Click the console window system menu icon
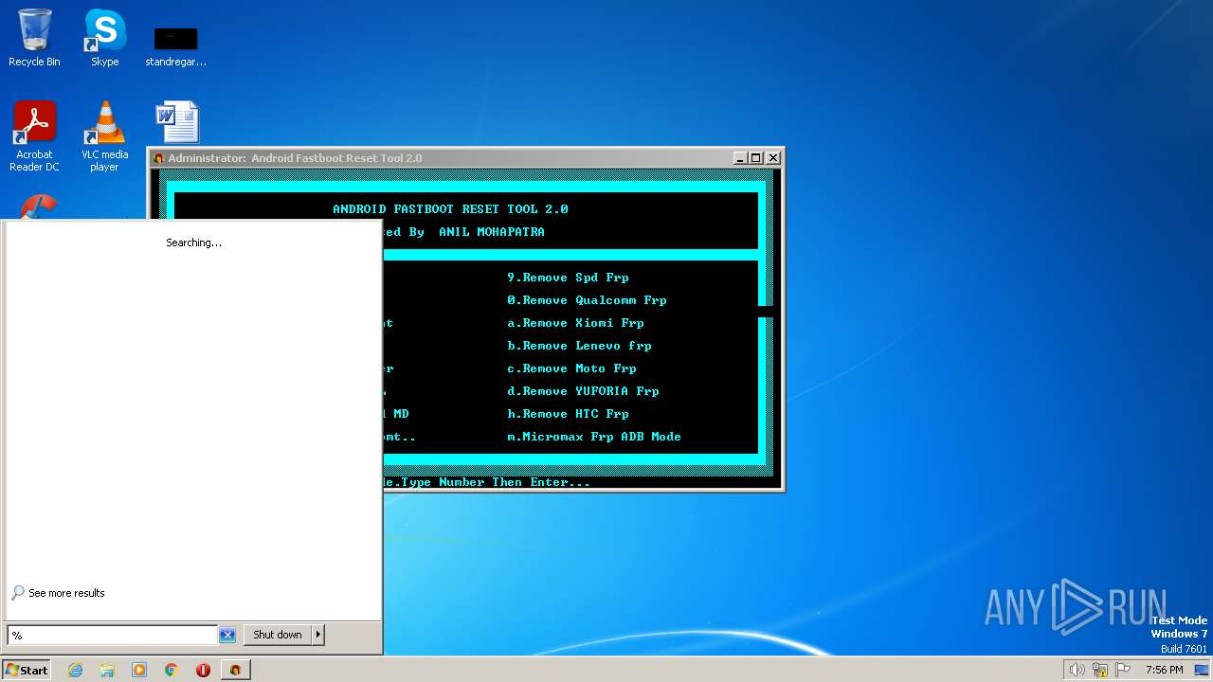Image resolution: width=1213 pixels, height=682 pixels. [x=159, y=158]
